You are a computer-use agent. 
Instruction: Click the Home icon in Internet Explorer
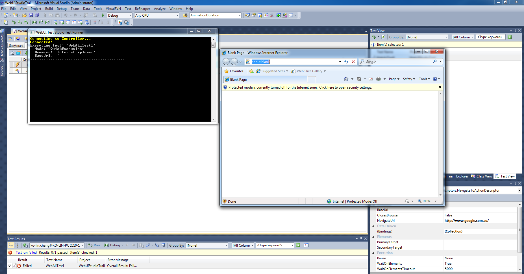[346, 79]
